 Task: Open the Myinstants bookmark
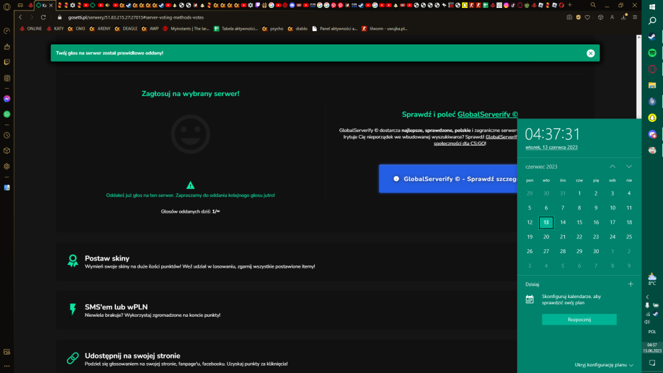(x=186, y=28)
